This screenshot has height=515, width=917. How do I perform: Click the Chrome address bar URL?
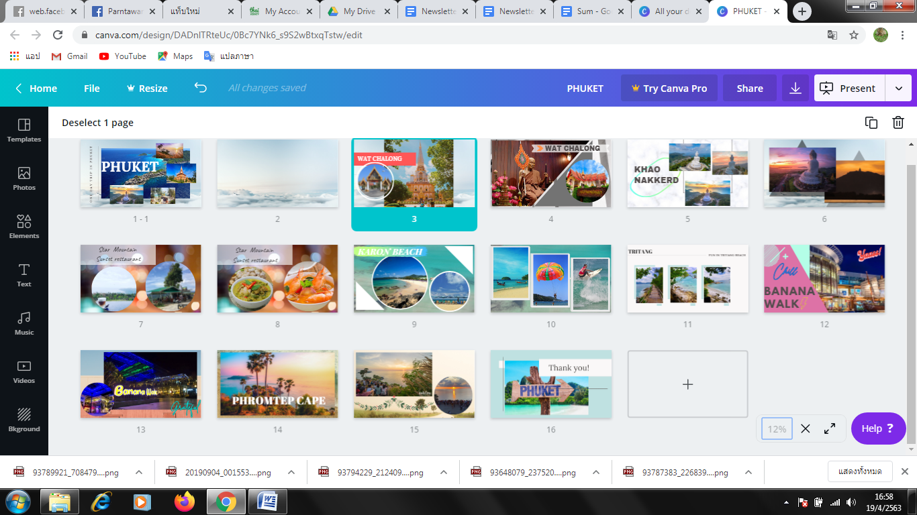tap(229, 35)
